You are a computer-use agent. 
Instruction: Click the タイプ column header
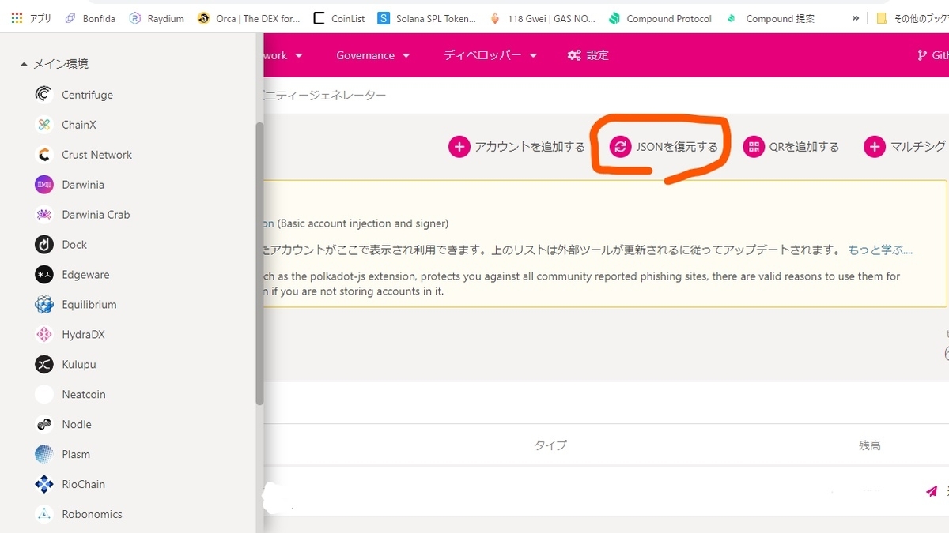point(550,445)
